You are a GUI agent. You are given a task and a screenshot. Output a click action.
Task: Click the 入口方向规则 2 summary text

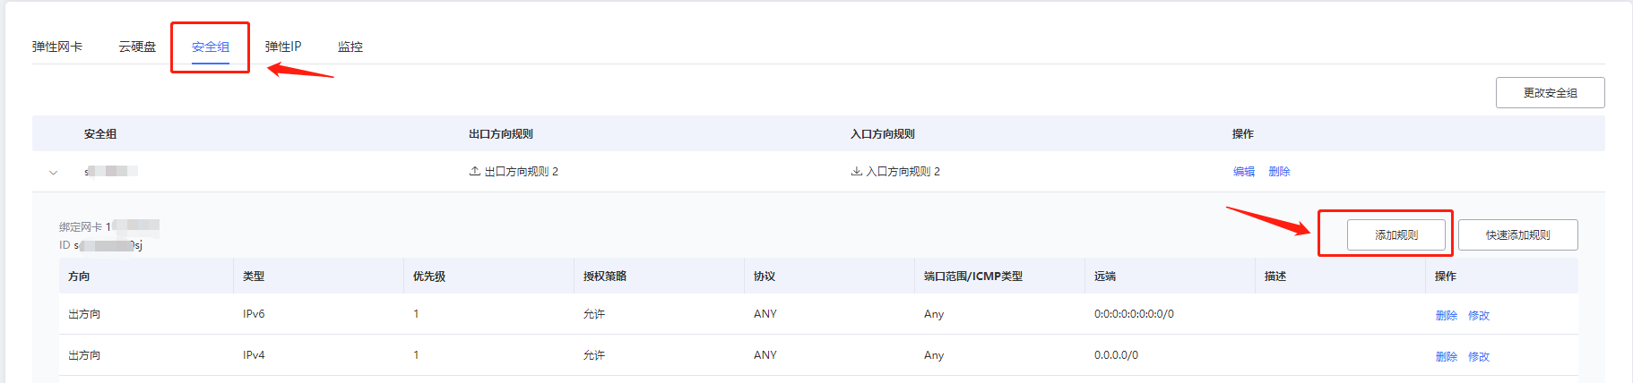coord(903,171)
